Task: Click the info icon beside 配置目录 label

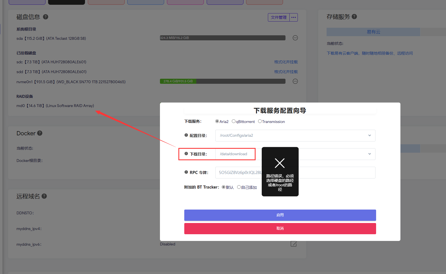Action: tap(186, 135)
